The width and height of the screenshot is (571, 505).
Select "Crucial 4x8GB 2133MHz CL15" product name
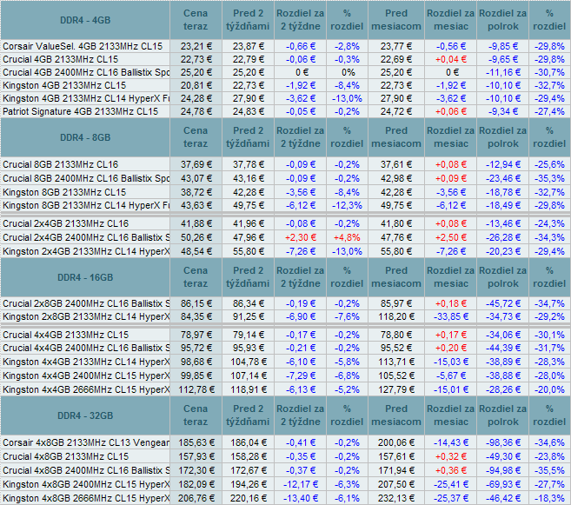click(x=65, y=456)
